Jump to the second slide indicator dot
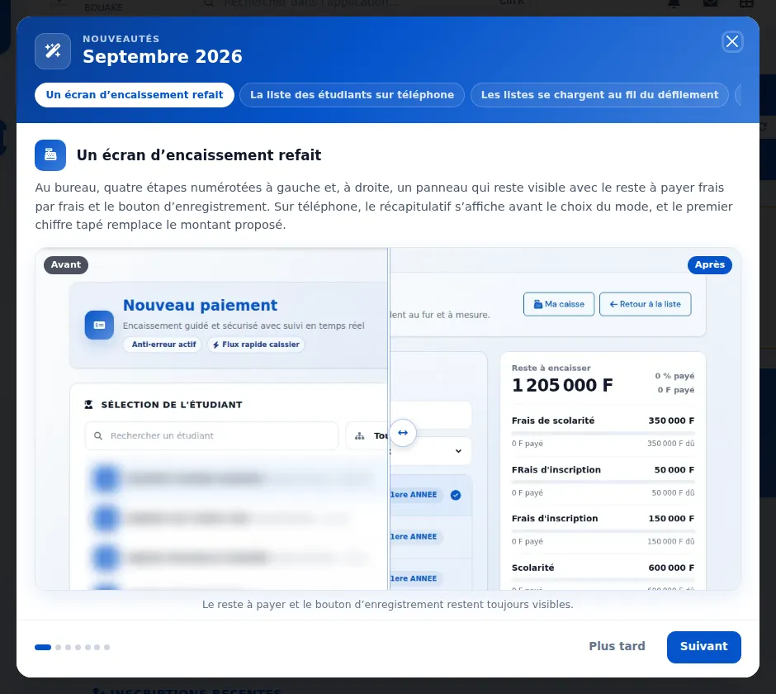Screen dimensions: 776x694 [x=59, y=648]
